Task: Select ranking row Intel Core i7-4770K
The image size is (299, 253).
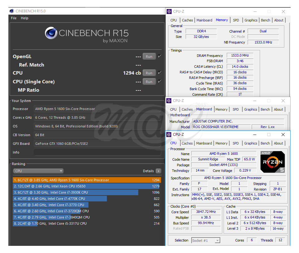Action: (87, 199)
